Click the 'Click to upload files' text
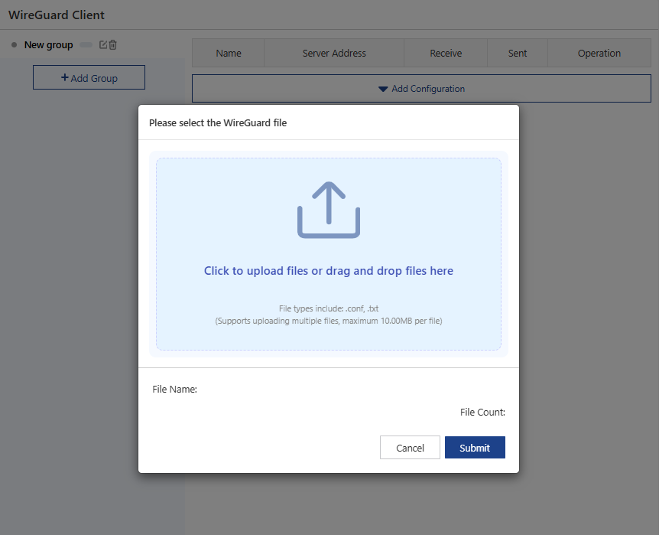 click(x=329, y=271)
